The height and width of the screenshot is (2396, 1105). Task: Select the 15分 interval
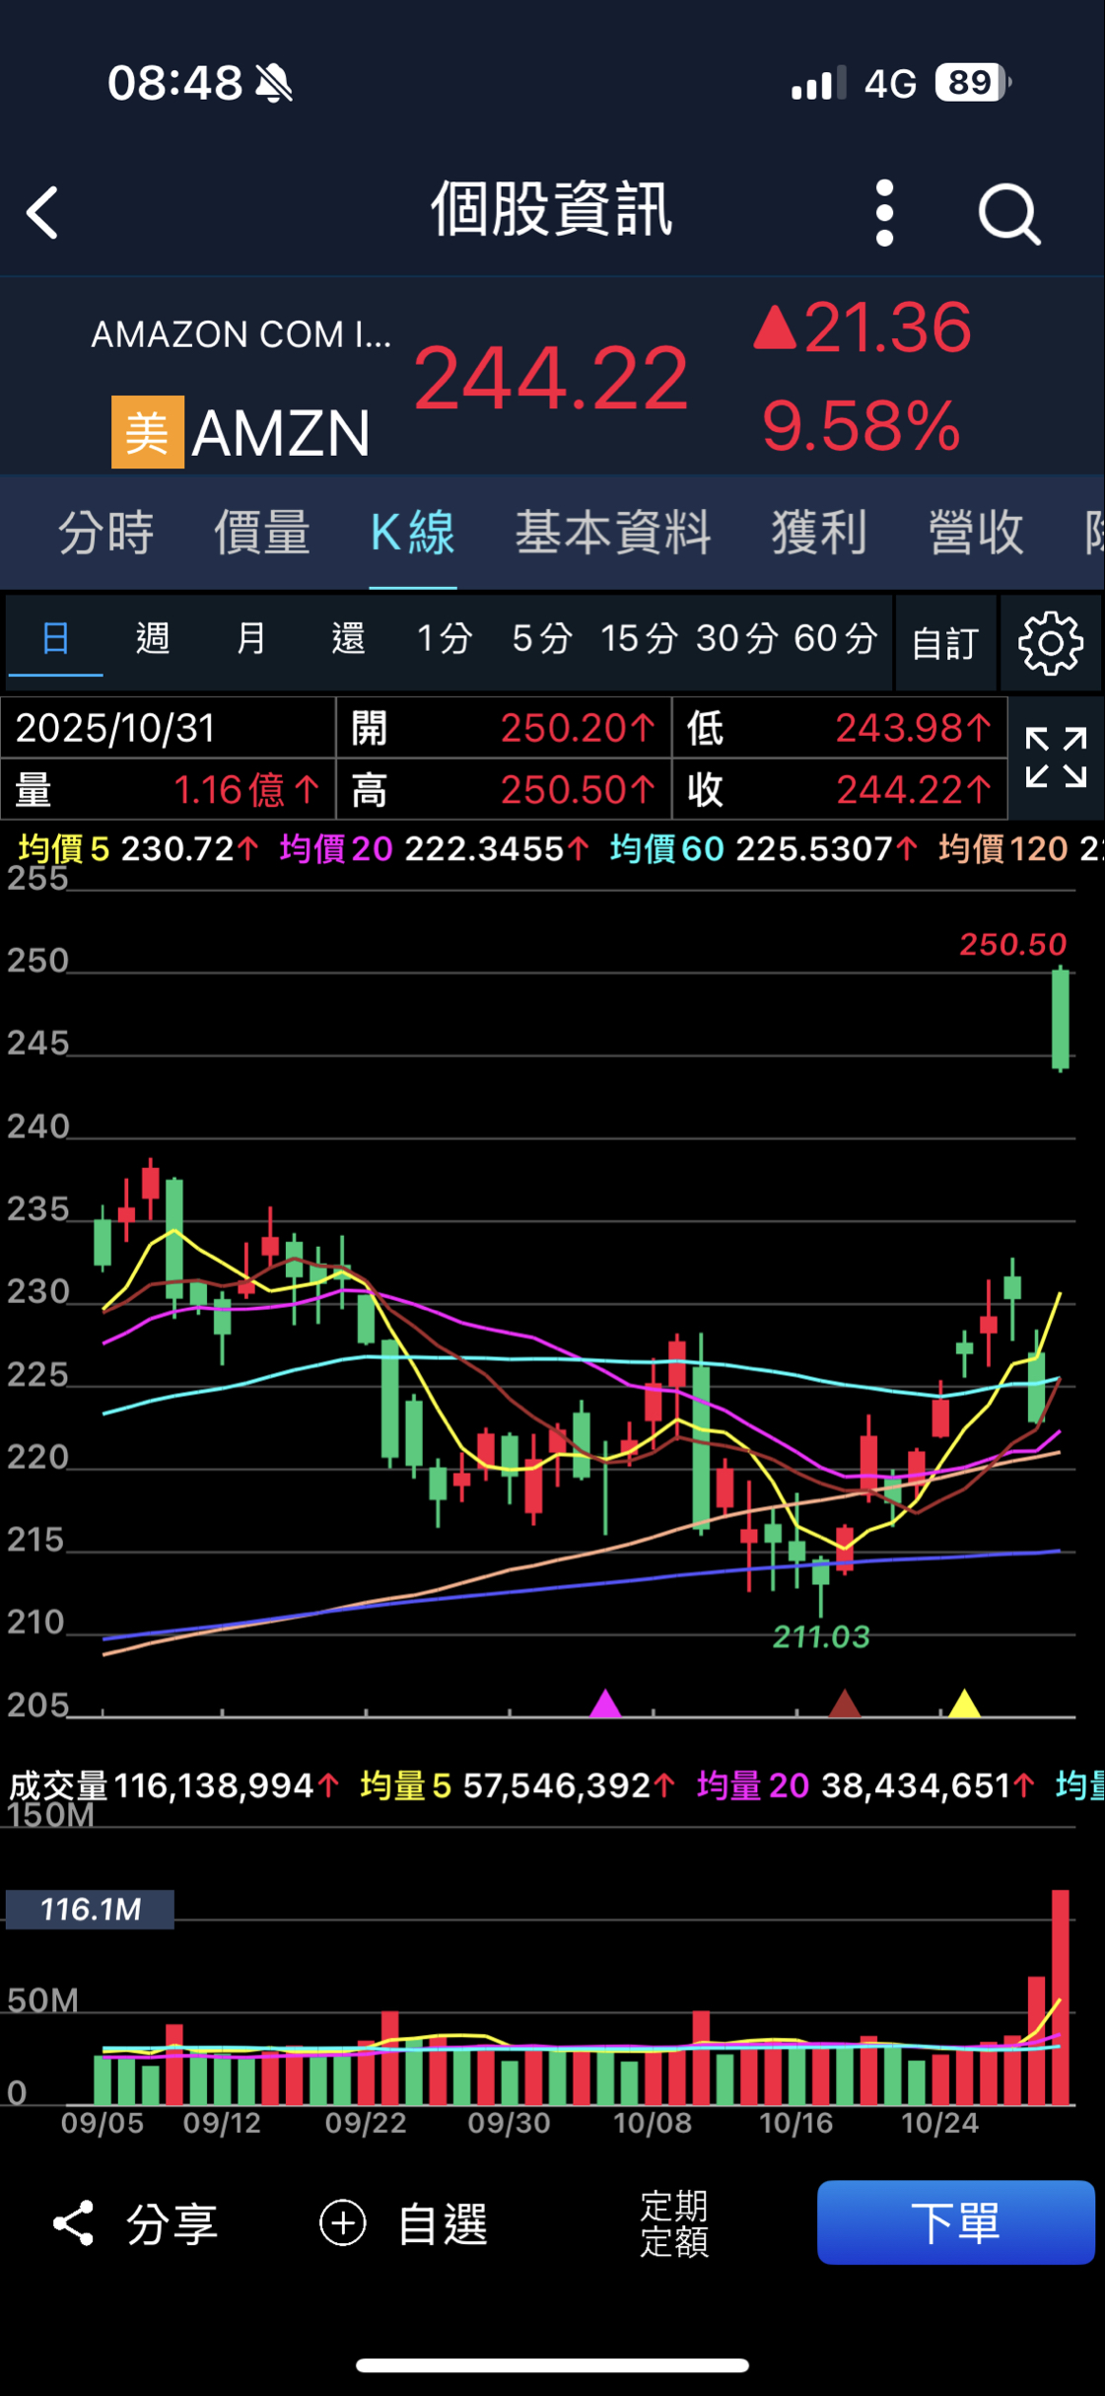tap(640, 638)
